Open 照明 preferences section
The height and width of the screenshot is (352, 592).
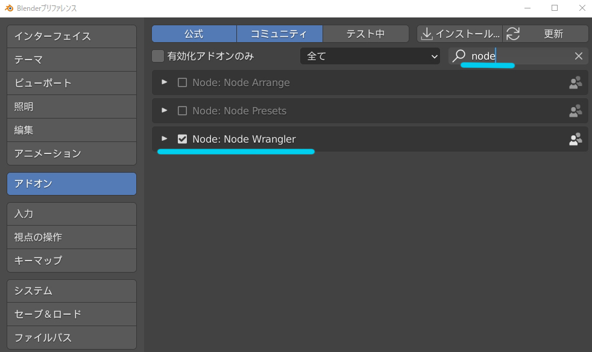[72, 107]
